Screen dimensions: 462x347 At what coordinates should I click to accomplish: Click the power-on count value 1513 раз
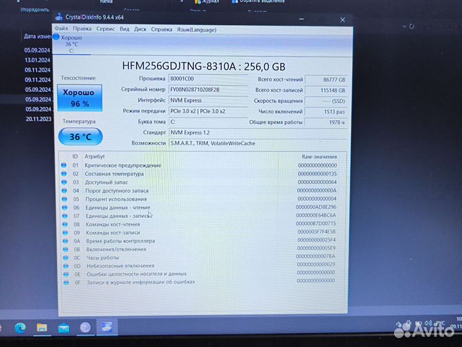[326, 112]
